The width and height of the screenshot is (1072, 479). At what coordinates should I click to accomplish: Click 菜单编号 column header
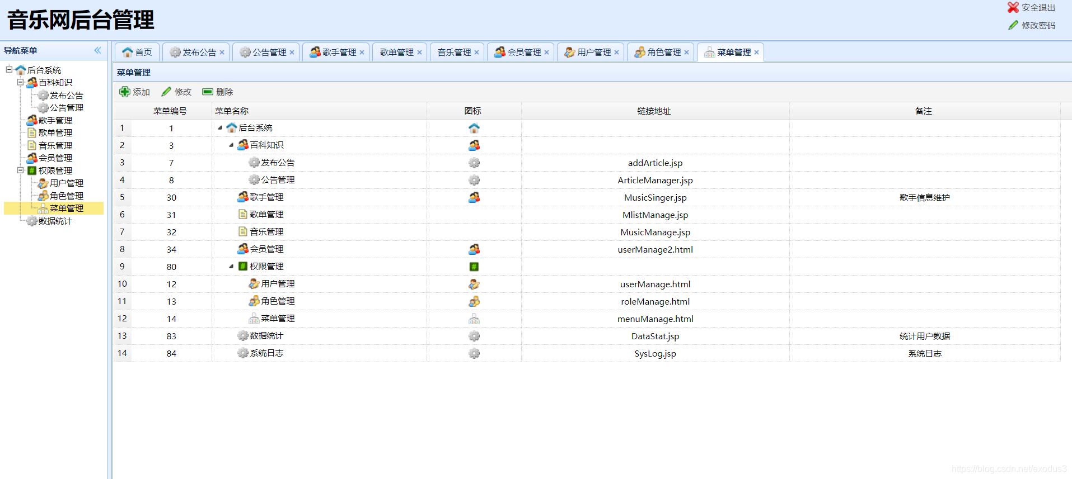[170, 111]
